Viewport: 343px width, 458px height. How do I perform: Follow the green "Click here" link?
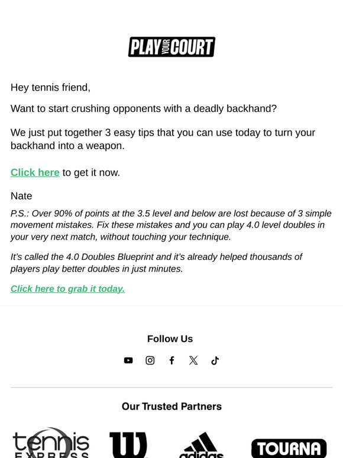point(35,173)
